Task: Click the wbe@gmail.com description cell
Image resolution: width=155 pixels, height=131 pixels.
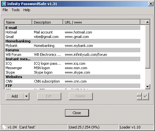Action: (x=46, y=37)
